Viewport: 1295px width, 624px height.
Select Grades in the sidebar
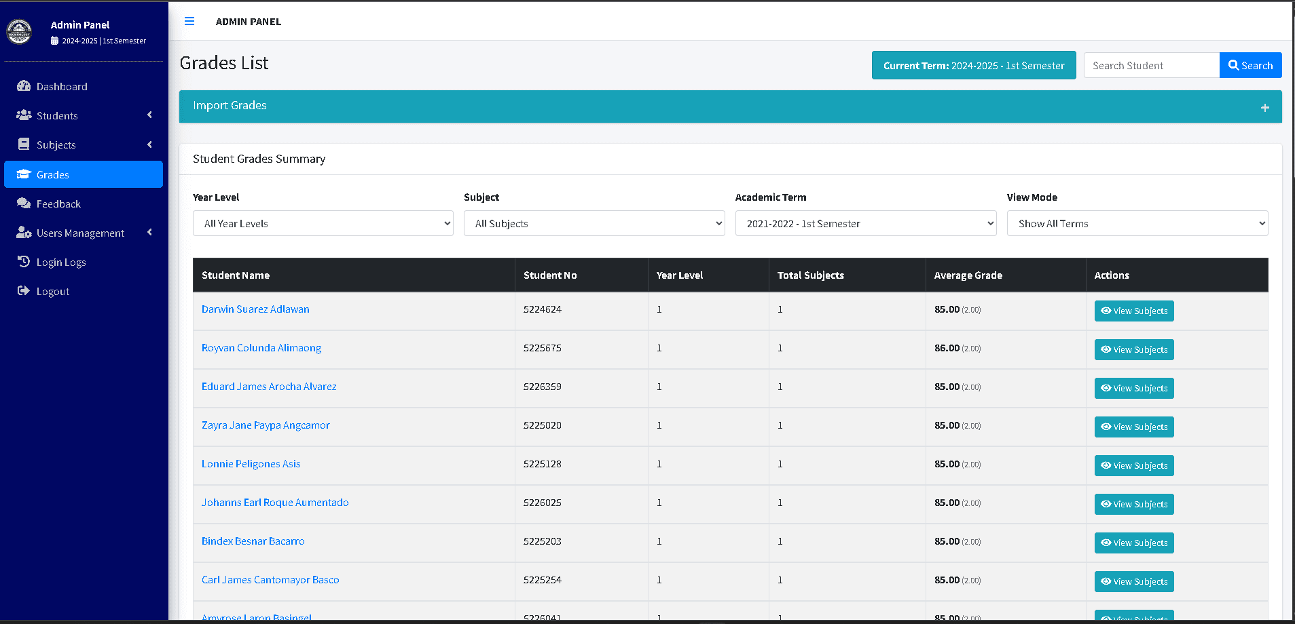[84, 174]
